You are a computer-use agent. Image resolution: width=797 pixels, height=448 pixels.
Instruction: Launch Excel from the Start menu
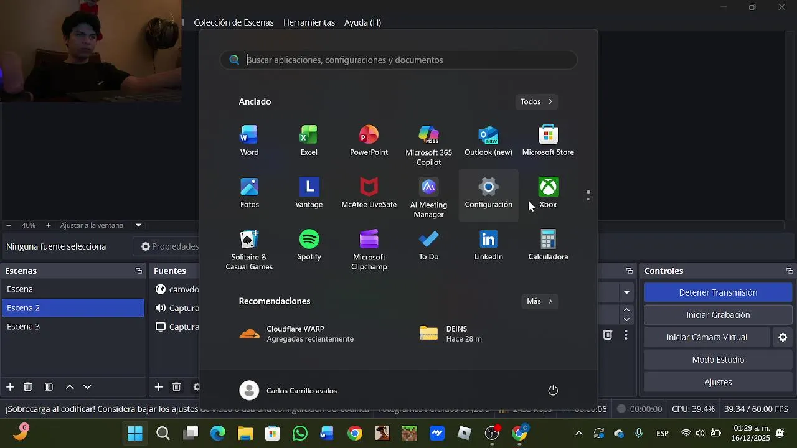point(309,141)
